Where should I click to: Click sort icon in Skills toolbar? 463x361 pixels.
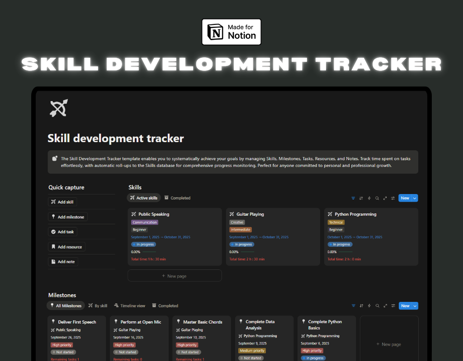[361, 199]
